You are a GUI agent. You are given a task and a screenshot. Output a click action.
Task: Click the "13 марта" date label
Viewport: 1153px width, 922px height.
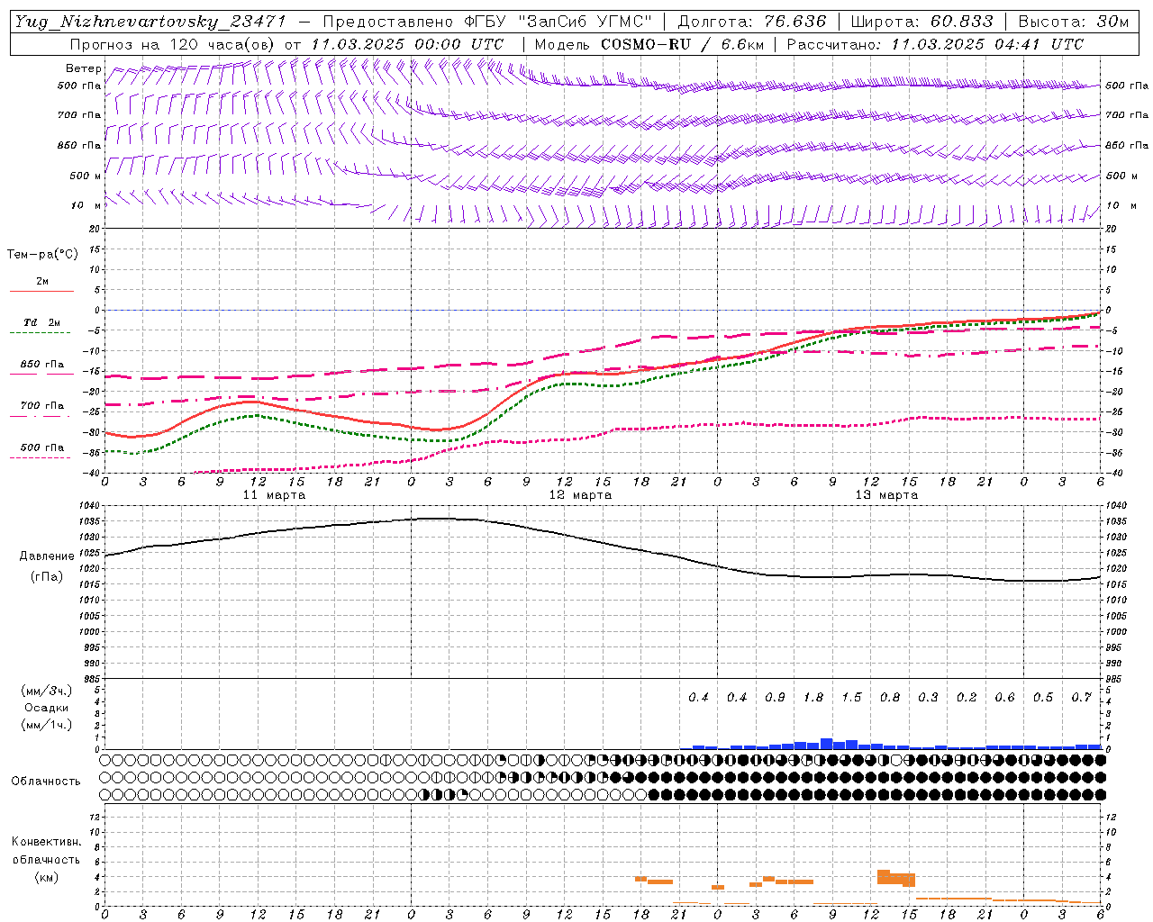[x=886, y=495]
